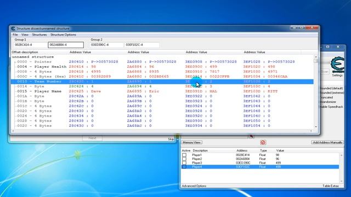Select the 0014 - Byte row

pyautogui.click(x=162, y=86)
